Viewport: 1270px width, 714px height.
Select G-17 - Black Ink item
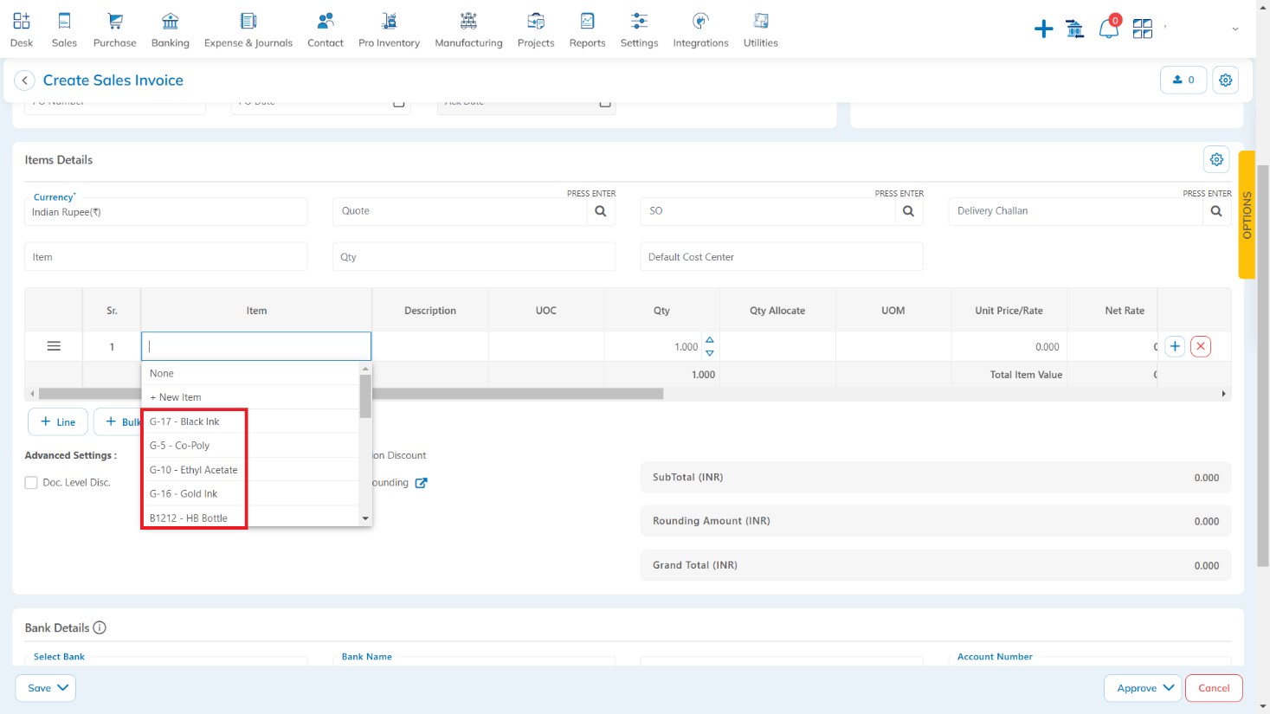coord(250,421)
